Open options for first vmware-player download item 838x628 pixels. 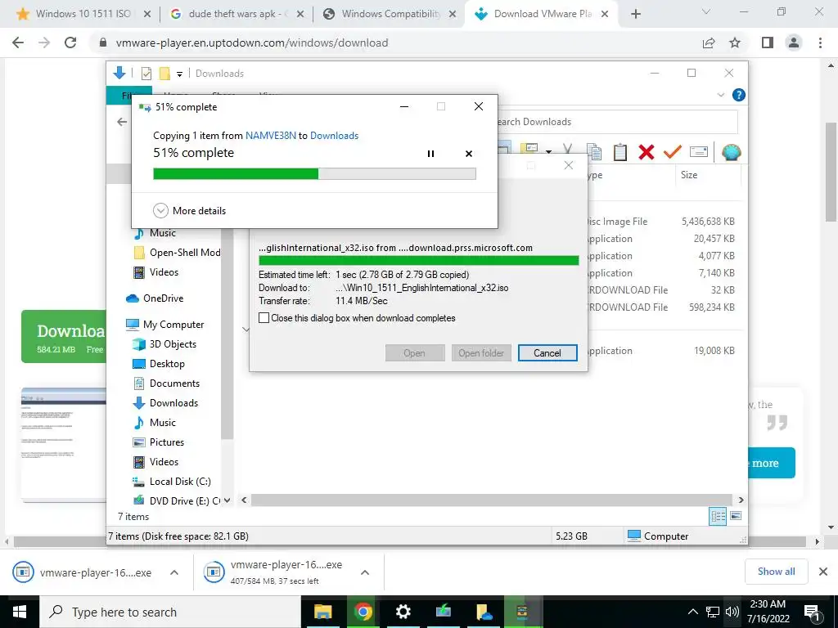click(x=174, y=572)
